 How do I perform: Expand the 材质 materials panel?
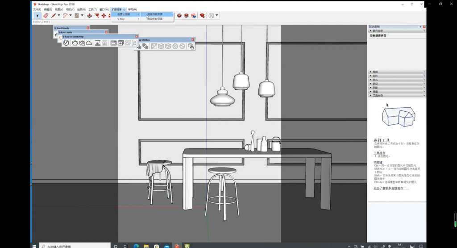point(396,72)
